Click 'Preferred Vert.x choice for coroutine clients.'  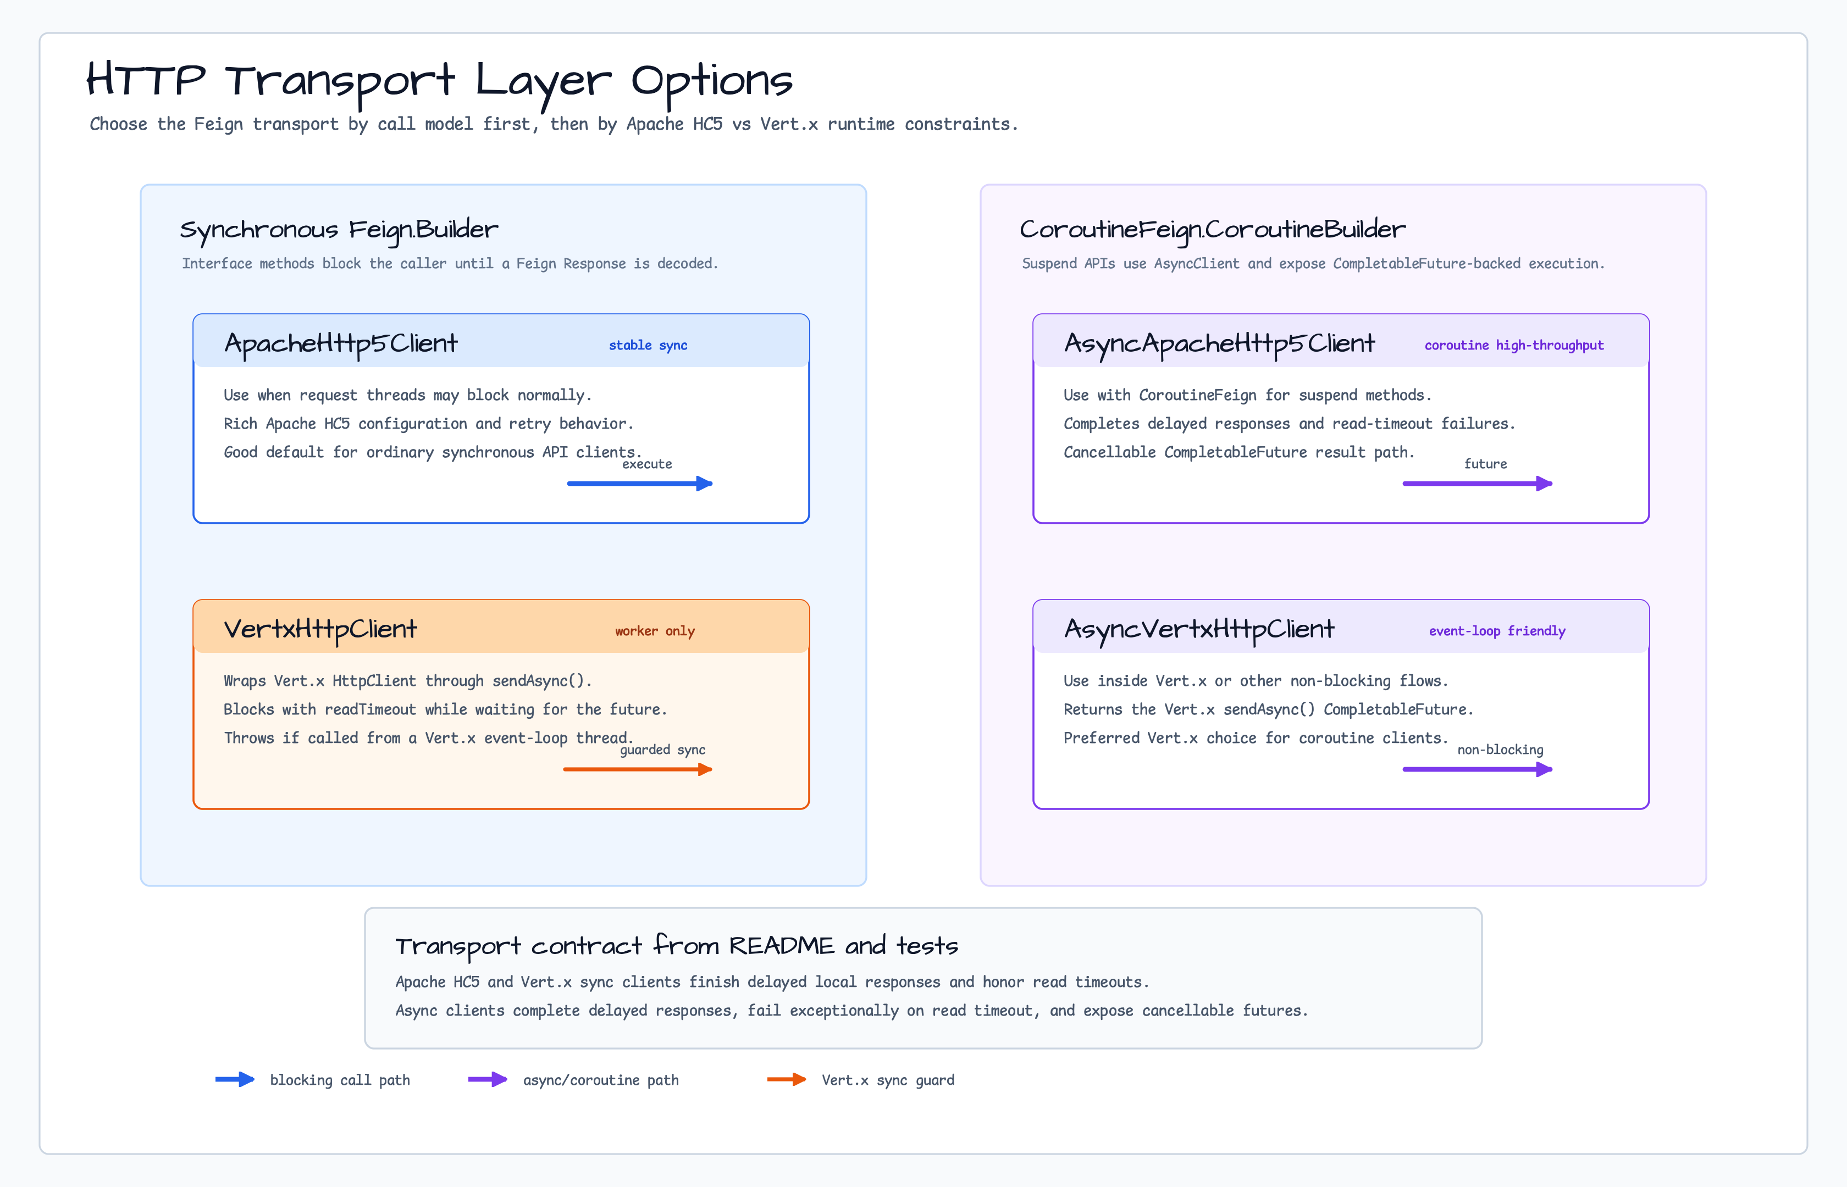click(x=1256, y=739)
